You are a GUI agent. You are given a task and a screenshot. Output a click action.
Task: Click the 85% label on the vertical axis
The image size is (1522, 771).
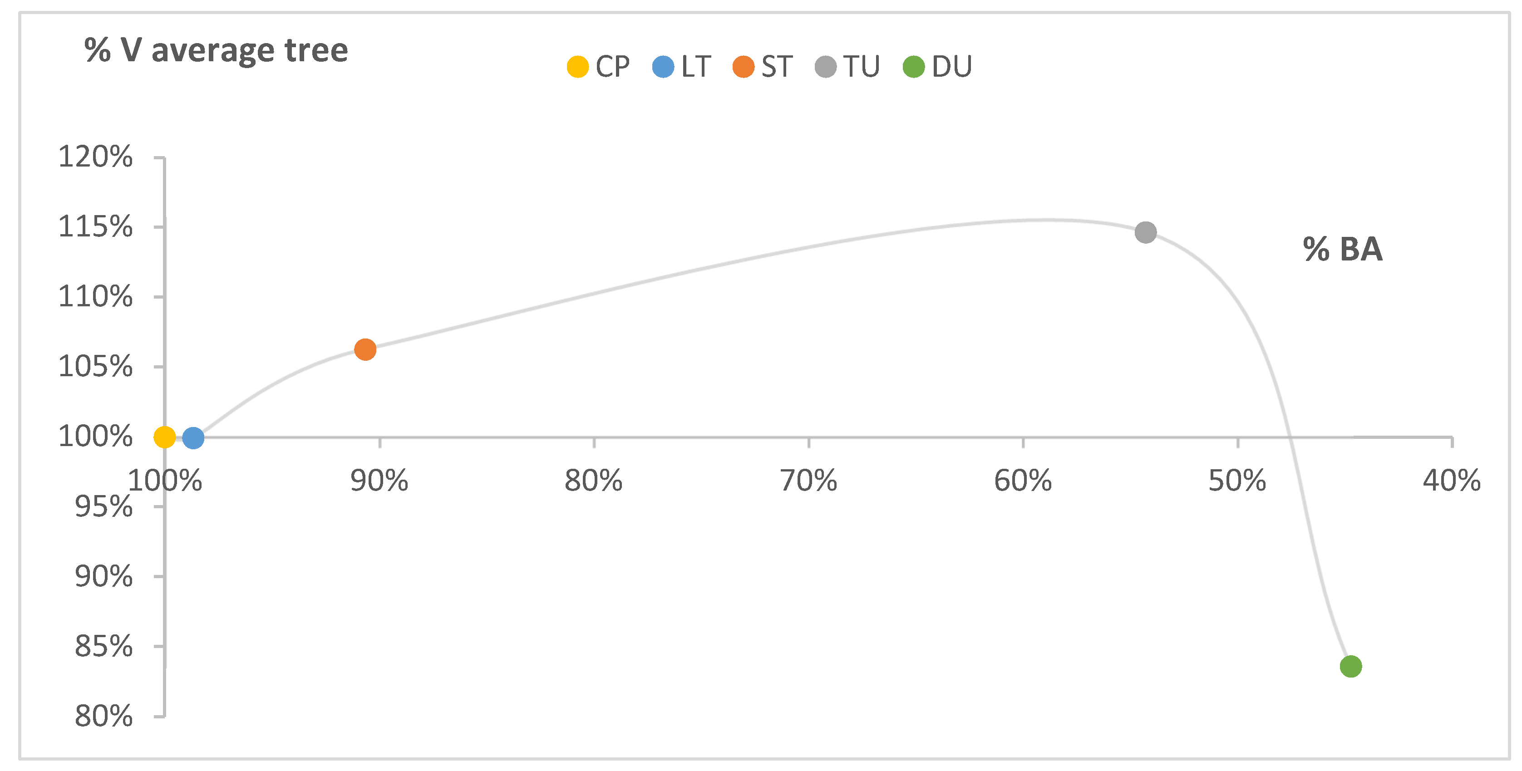103,647
